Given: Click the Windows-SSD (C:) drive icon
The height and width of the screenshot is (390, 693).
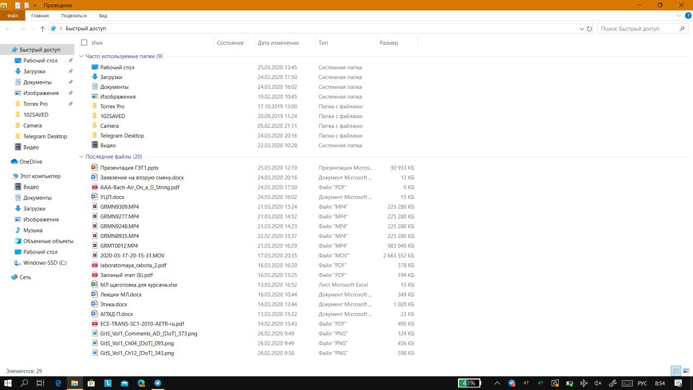Looking at the screenshot, I should coord(18,263).
